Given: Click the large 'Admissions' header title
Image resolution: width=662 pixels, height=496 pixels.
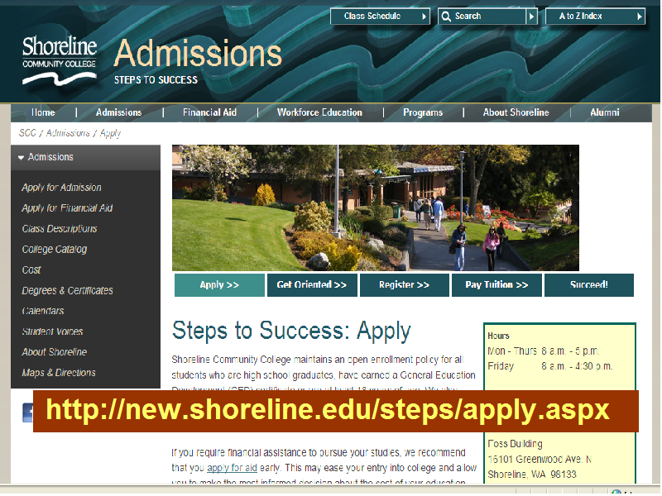Looking at the screenshot, I should [198, 54].
